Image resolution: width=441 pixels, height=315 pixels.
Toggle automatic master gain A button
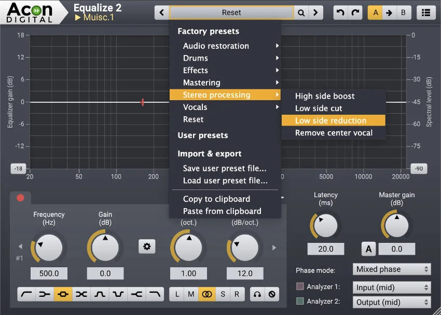[x=368, y=249]
